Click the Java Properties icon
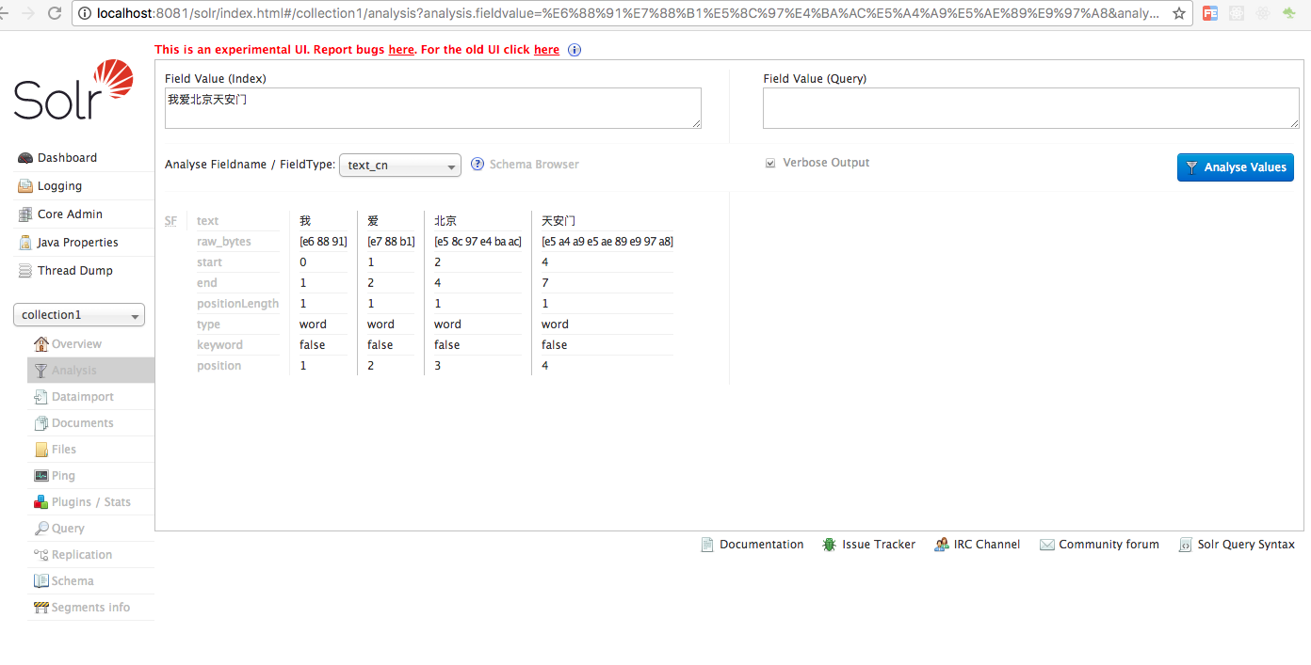 pos(25,243)
